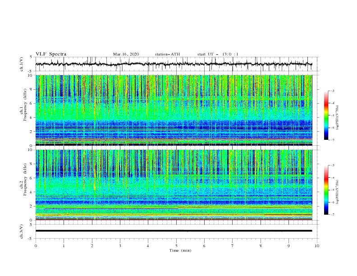Click the 'station=ATH' label
This screenshot has width=357, height=276.
(167, 54)
